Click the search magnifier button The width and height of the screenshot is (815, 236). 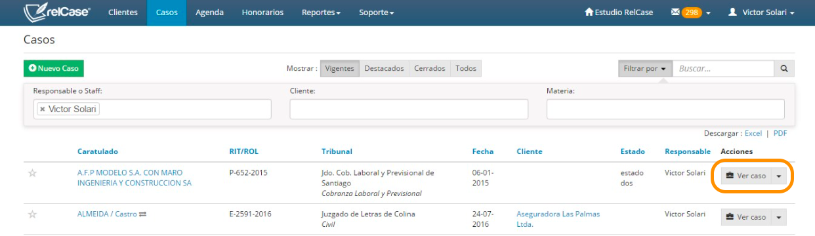click(784, 68)
